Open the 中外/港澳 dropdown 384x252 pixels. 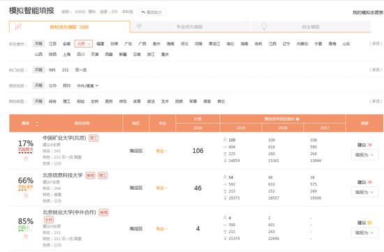tap(88, 86)
